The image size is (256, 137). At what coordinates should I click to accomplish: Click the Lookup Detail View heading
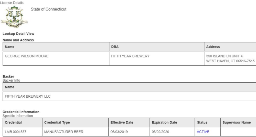[x=18, y=34]
